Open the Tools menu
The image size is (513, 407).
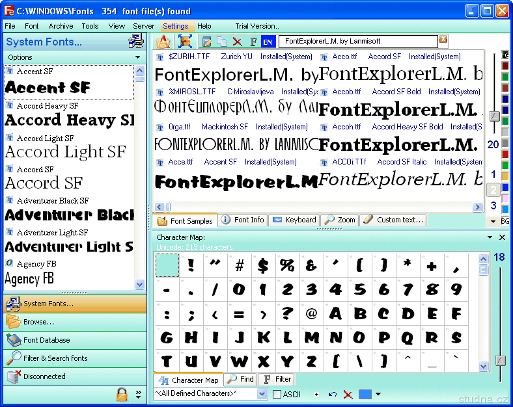(x=90, y=26)
